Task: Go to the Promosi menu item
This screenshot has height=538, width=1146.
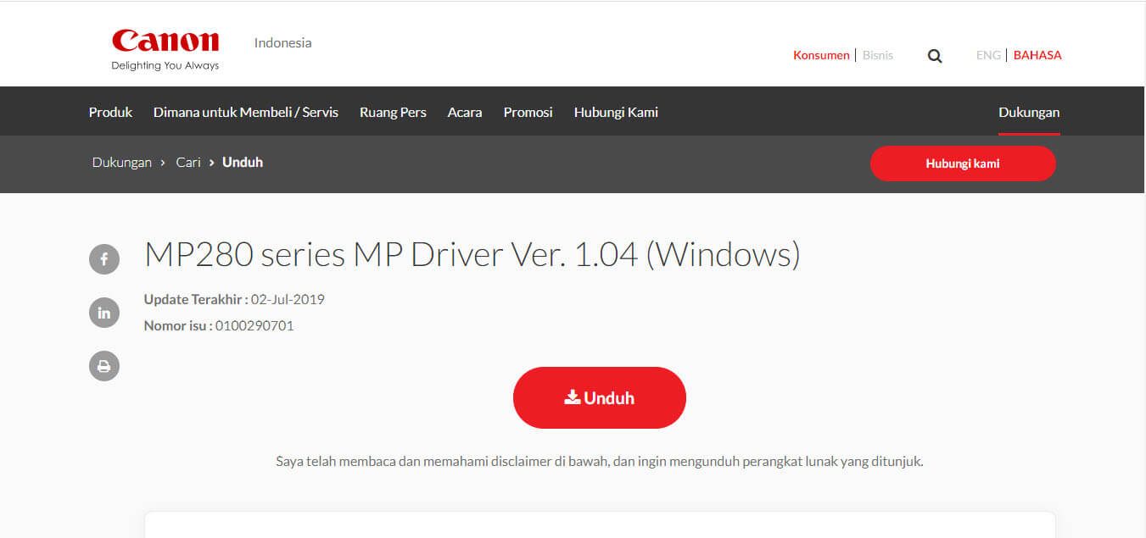Action: [528, 112]
